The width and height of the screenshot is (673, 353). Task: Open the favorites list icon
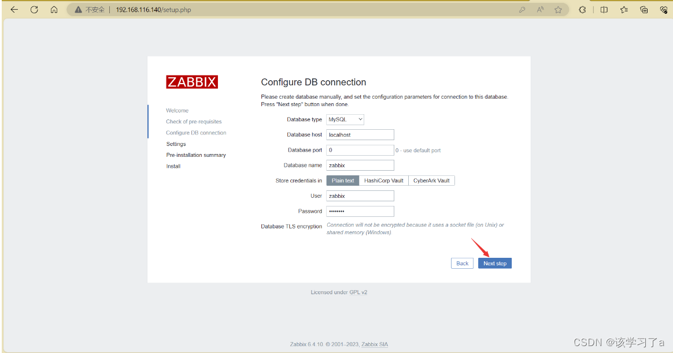pyautogui.click(x=624, y=9)
